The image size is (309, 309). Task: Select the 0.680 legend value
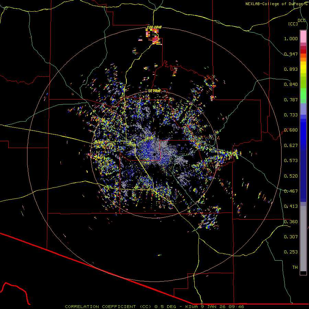pyautogui.click(x=291, y=130)
